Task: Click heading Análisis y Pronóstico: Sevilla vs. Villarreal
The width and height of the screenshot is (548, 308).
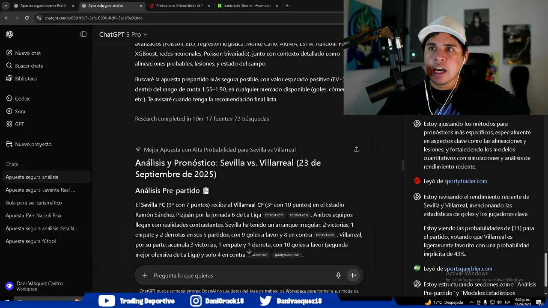Action: (x=228, y=168)
